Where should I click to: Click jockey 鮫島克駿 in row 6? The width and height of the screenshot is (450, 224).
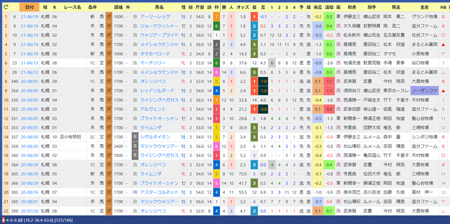[x=371, y=63]
